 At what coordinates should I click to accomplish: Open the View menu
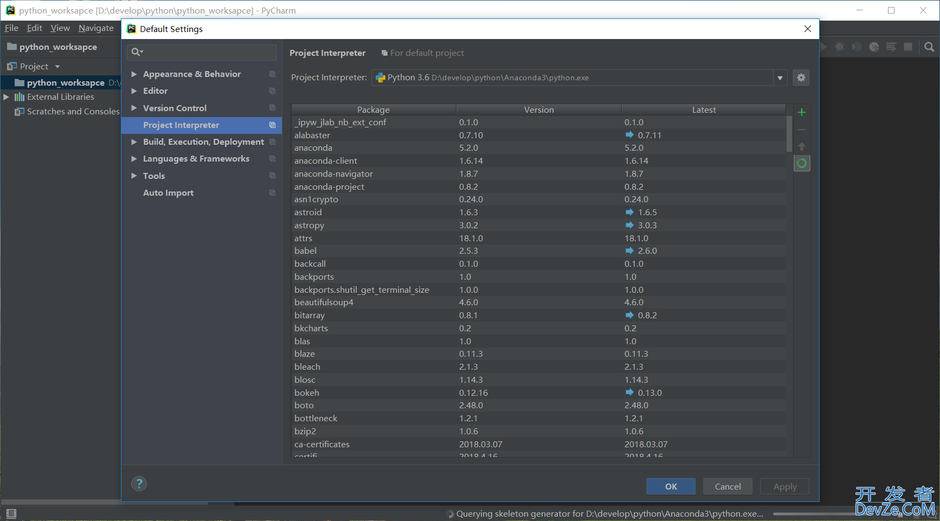tap(60, 28)
